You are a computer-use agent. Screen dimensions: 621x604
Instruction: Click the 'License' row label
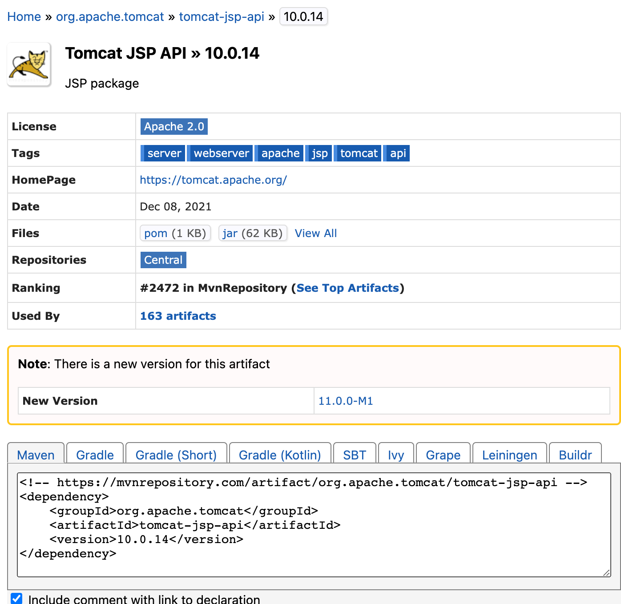coord(34,126)
